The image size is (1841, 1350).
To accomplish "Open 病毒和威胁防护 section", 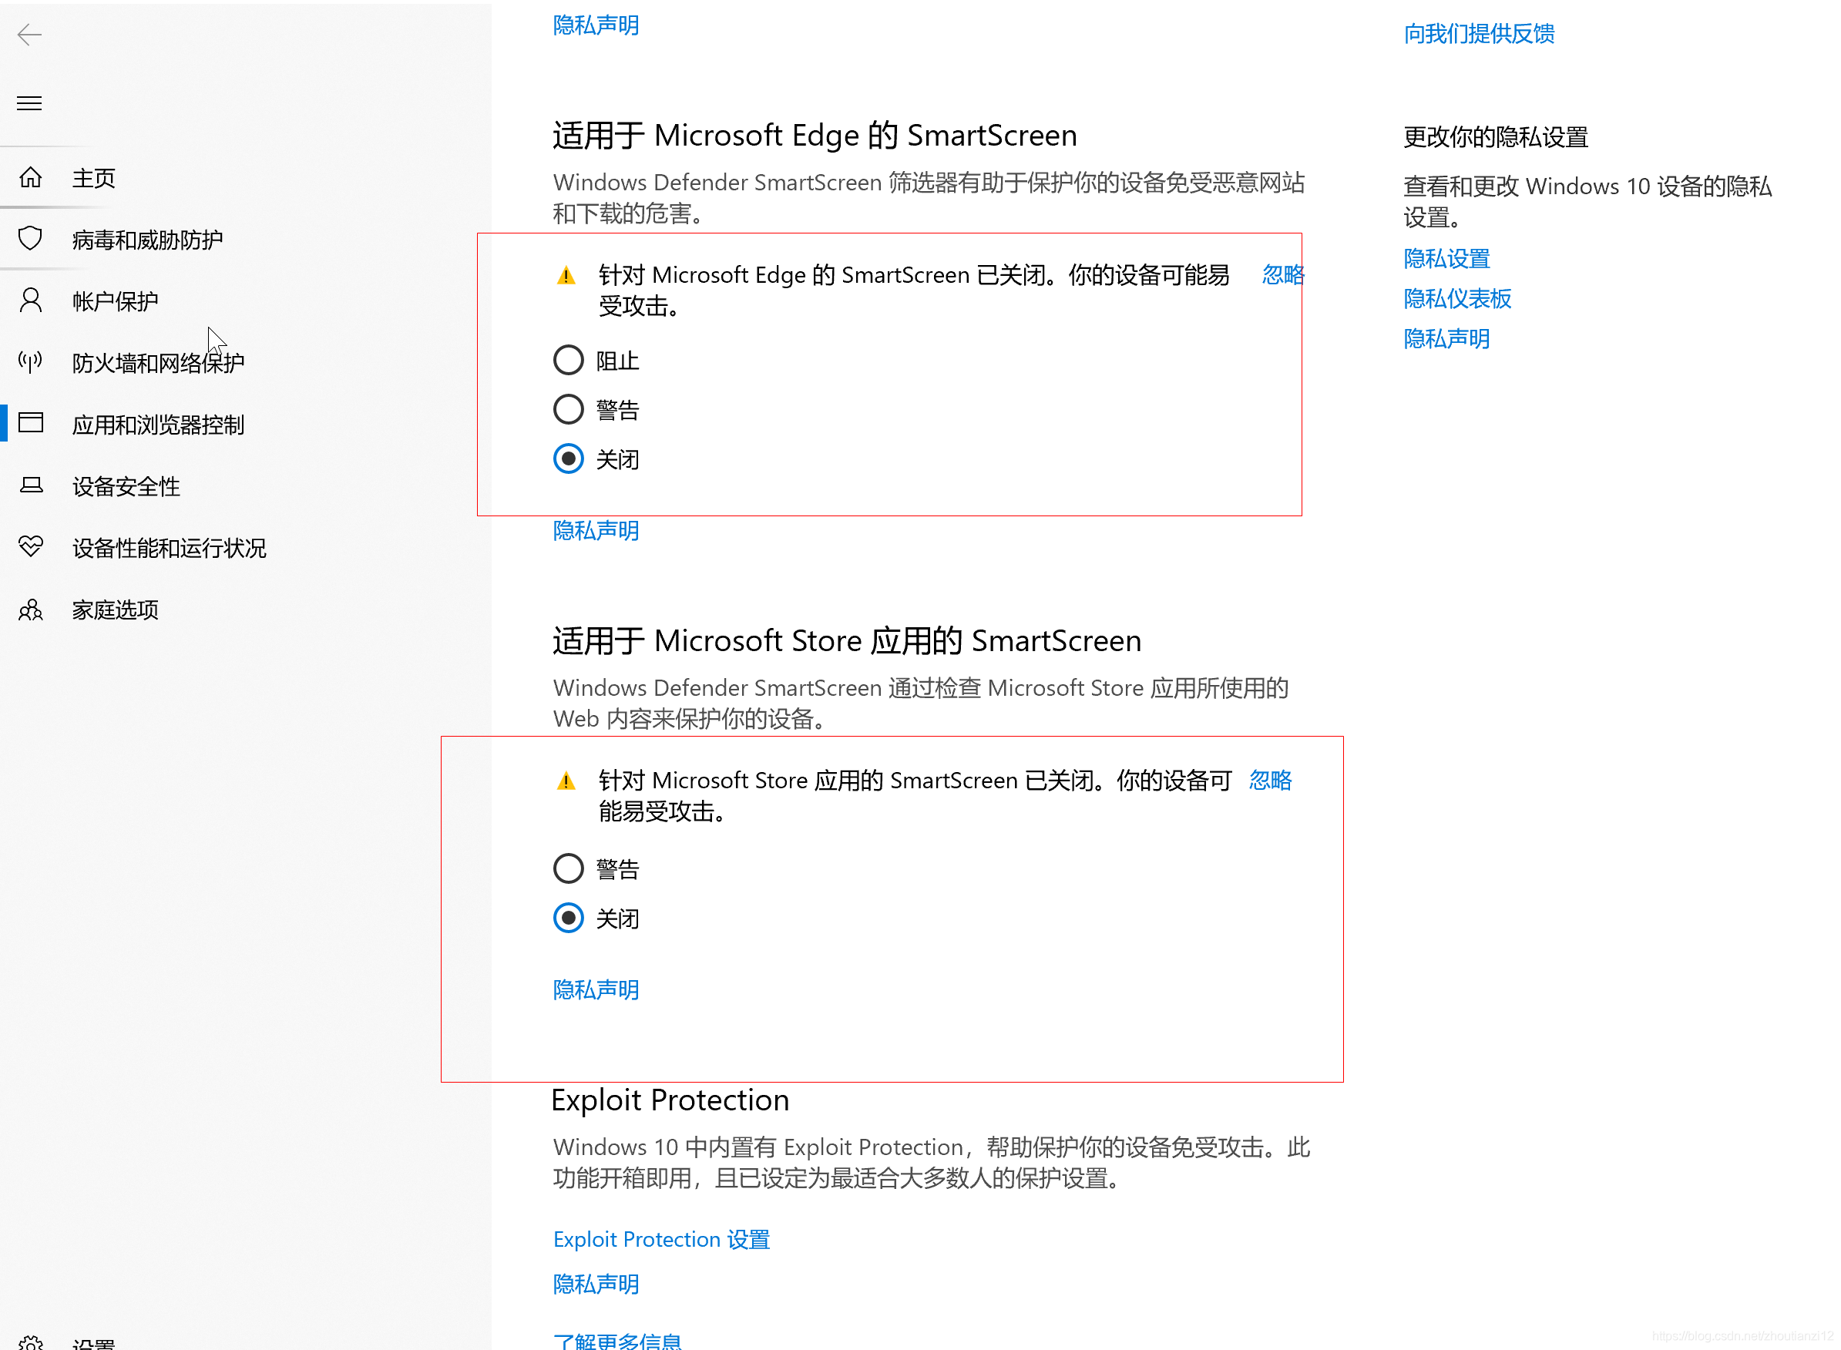I will click(147, 240).
